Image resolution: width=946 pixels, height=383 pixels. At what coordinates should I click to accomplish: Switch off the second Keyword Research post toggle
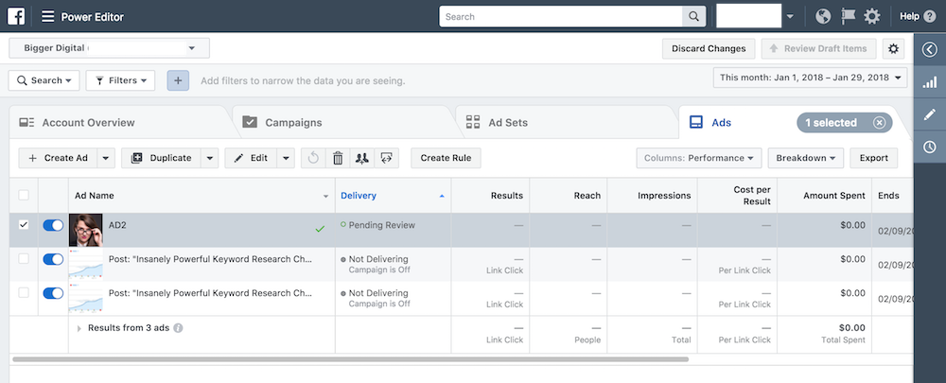click(x=53, y=293)
